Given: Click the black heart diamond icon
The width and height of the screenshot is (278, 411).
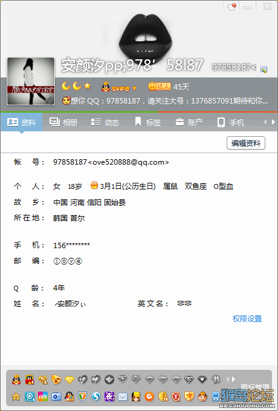Looking at the screenshot, I should pyautogui.click(x=202, y=380).
